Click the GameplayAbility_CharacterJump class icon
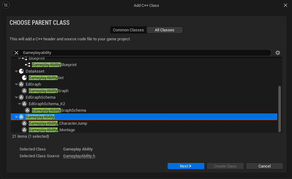Screen dimensions: 292x179 click(x=24, y=123)
